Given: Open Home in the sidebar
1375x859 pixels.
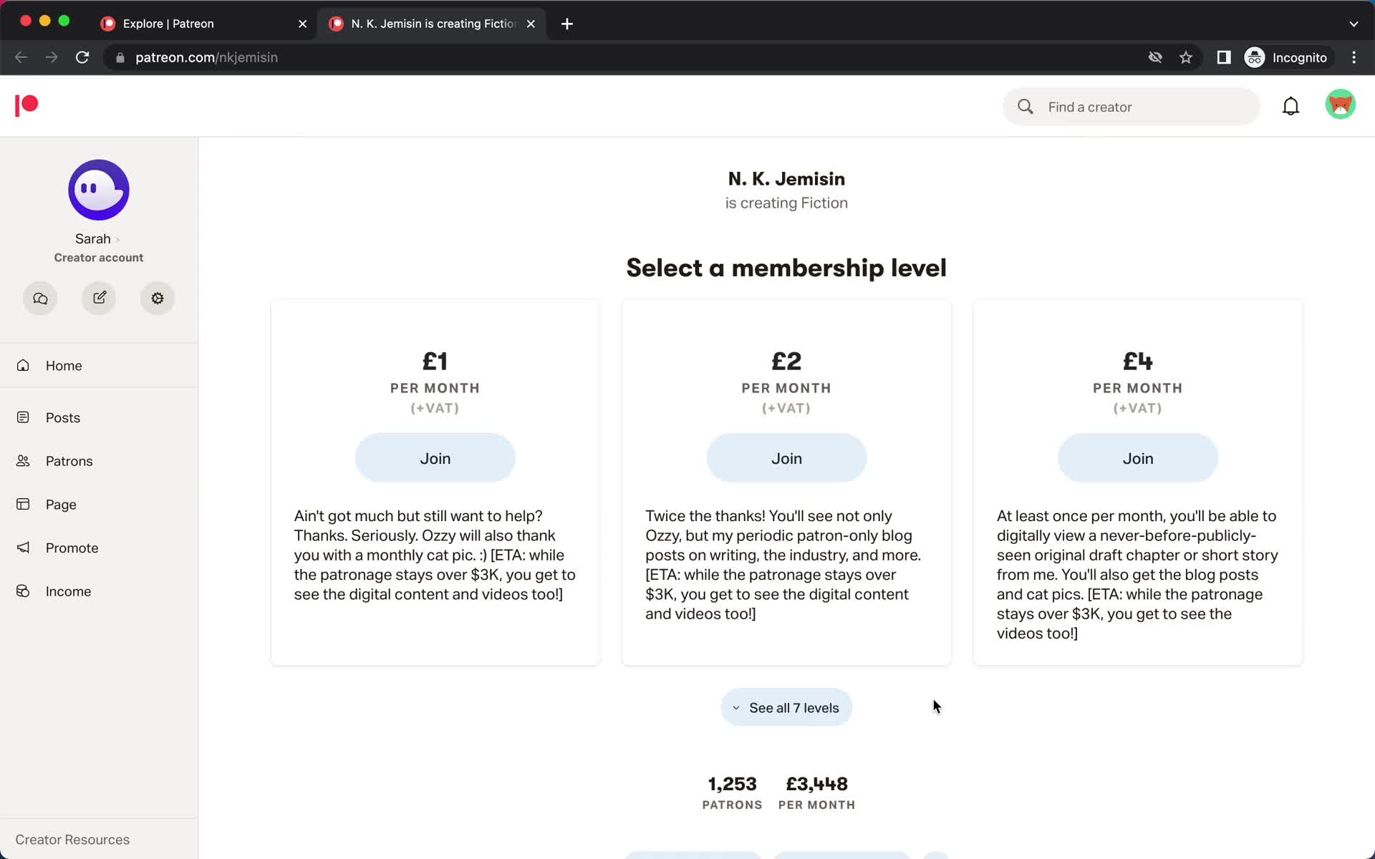Looking at the screenshot, I should click(x=99, y=365).
